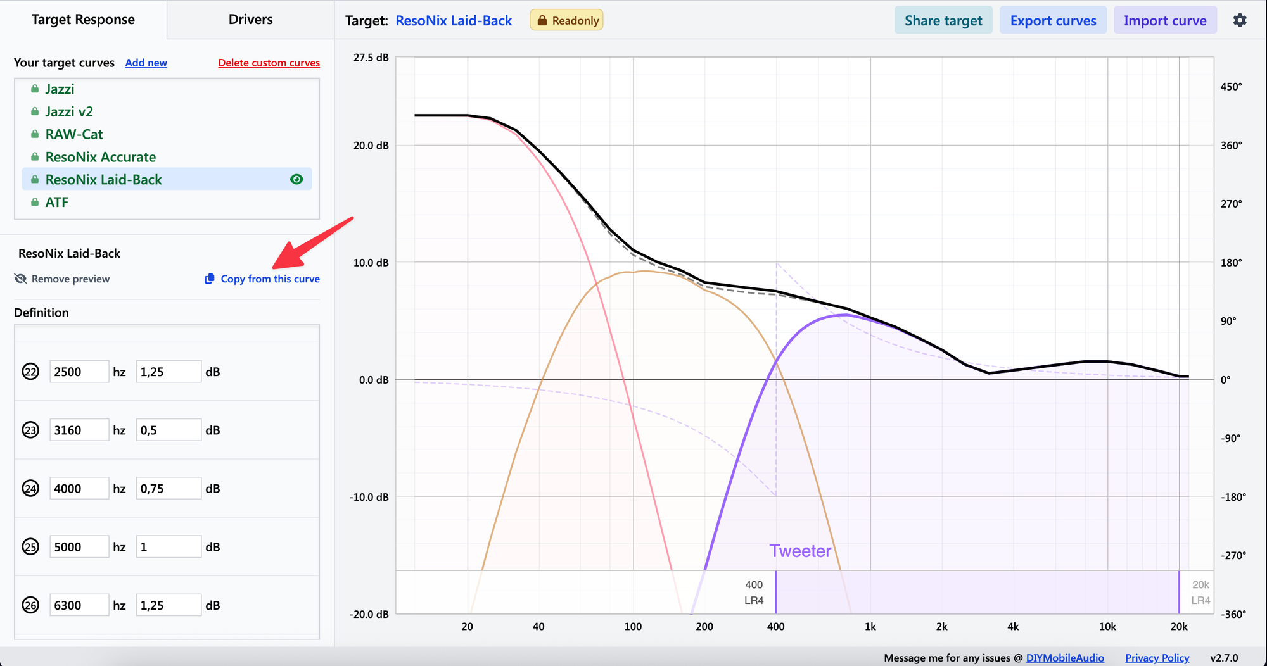Click the circled 25 point marker
The height and width of the screenshot is (666, 1267).
tap(30, 547)
